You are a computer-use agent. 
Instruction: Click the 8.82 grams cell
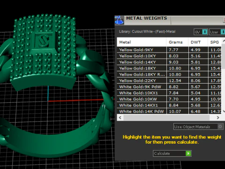coord(177,87)
